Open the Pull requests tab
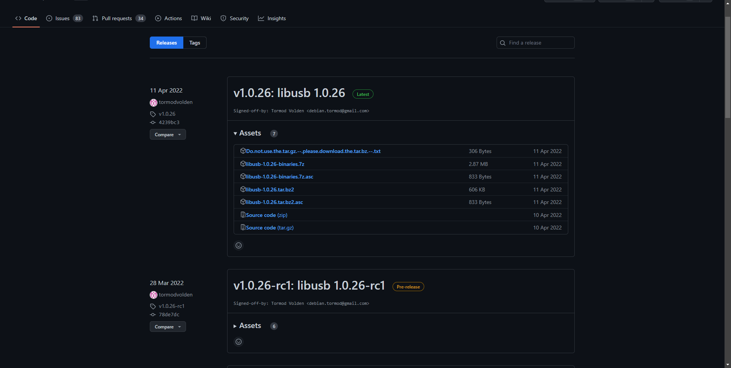Image resolution: width=731 pixels, height=368 pixels. [x=117, y=18]
